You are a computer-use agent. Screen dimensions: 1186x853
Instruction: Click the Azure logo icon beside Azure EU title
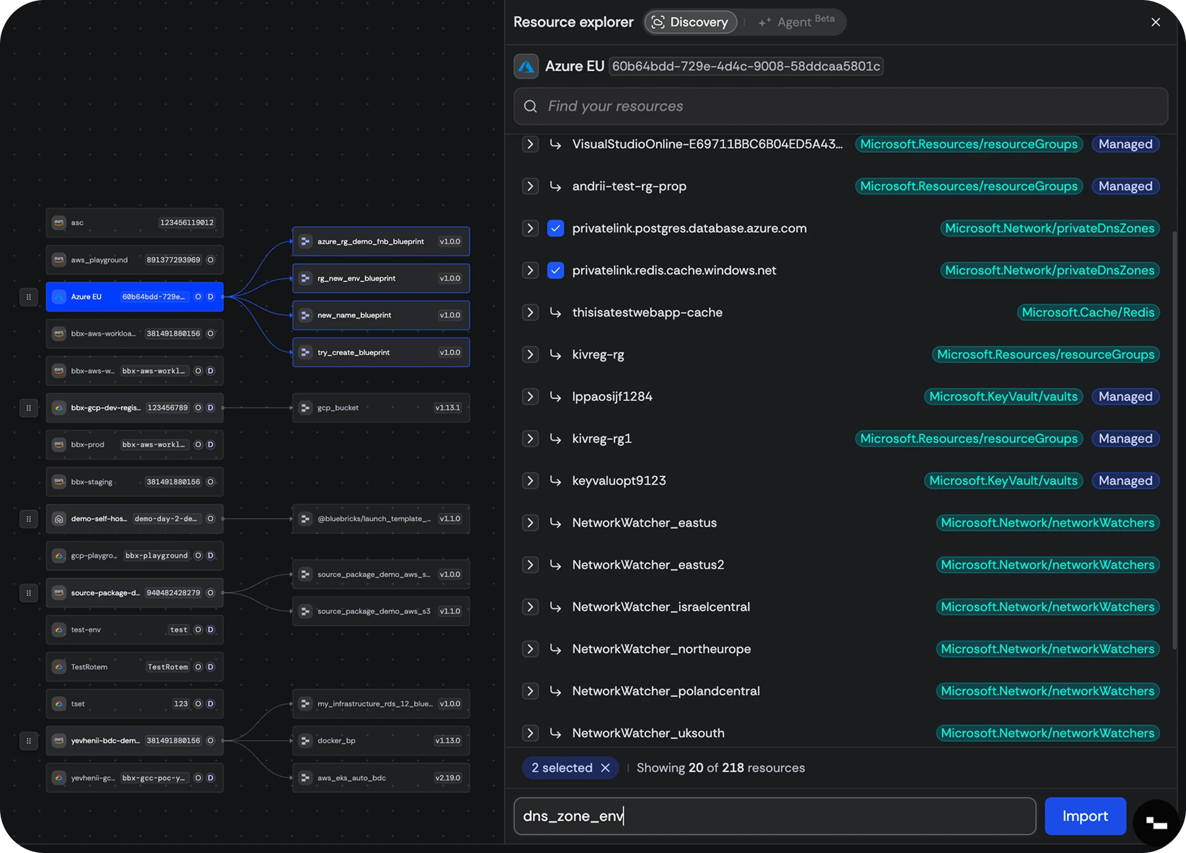coord(526,66)
